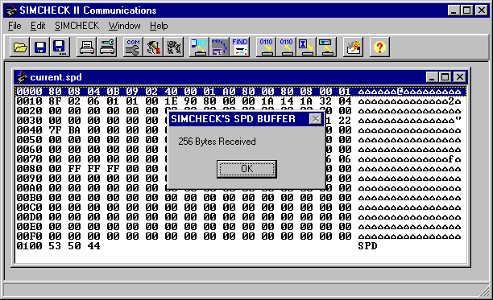The image size is (493, 300).
Task: Select the FIND toolbar icon
Action: click(x=240, y=47)
